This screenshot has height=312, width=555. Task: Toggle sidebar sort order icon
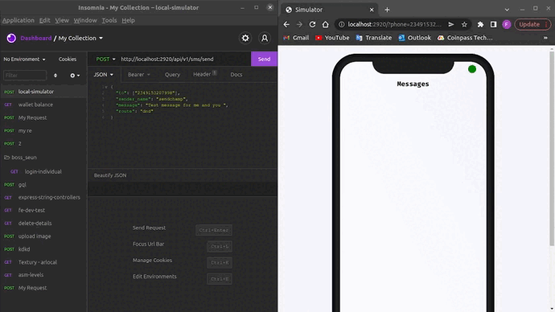click(x=55, y=76)
